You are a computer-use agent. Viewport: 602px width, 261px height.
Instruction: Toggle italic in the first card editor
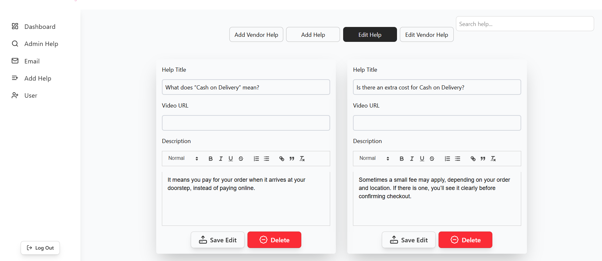(221, 159)
